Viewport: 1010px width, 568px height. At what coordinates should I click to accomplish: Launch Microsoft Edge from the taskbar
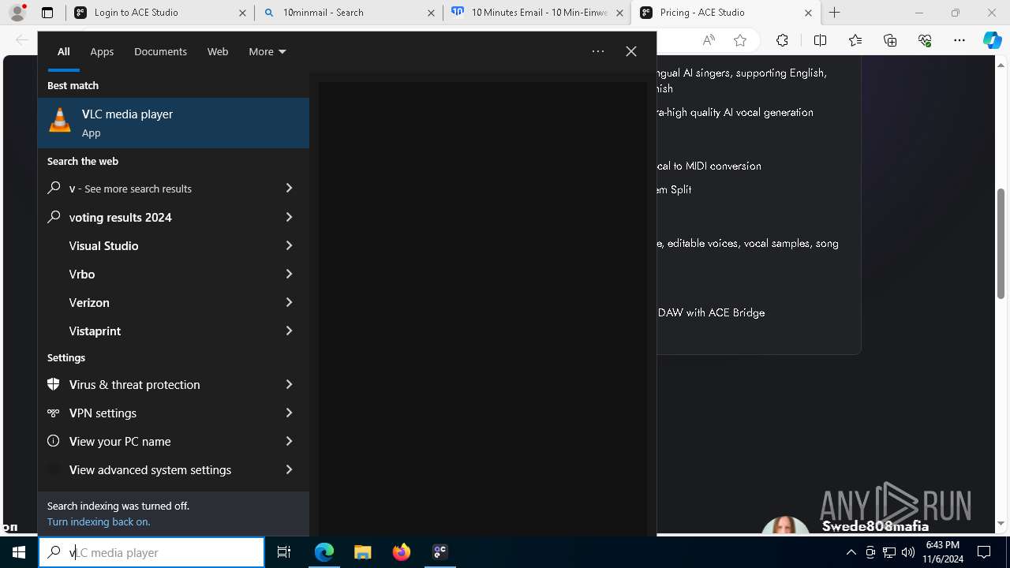click(324, 552)
